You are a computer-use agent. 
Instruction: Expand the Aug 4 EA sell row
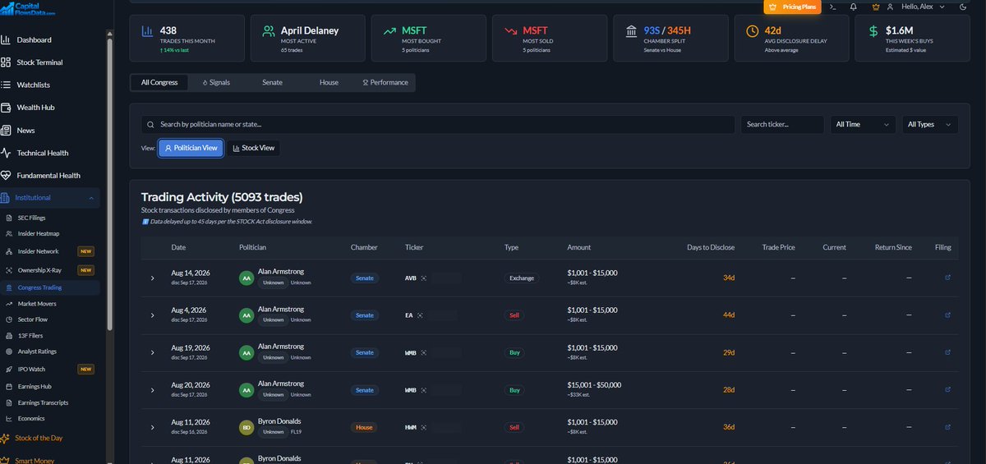tap(152, 315)
